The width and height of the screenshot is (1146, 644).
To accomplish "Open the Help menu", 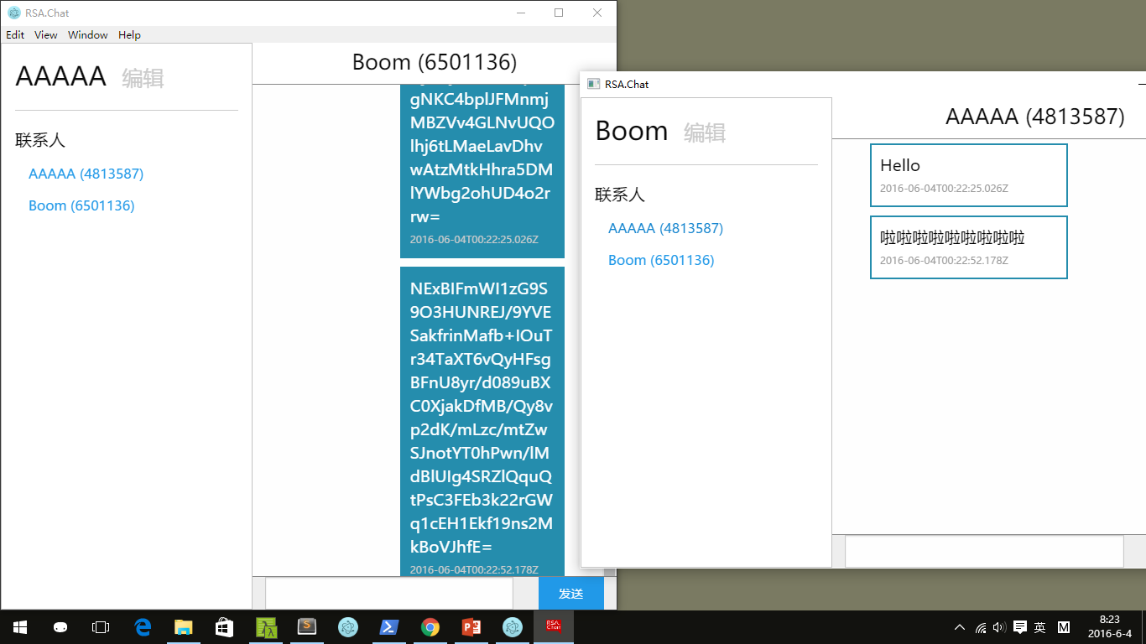I will pos(129,35).
